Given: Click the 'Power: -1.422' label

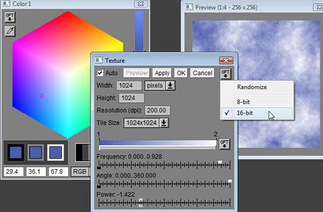Looking at the screenshot, I should 115,194.
